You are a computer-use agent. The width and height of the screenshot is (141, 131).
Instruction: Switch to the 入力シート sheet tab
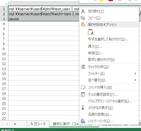[x=38, y=124]
